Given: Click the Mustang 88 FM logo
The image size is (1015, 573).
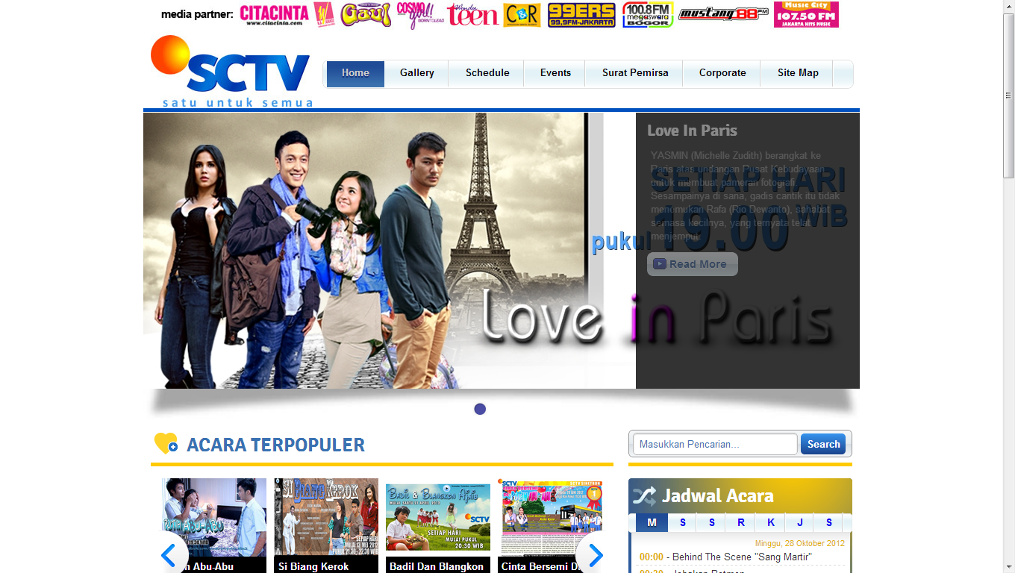Looking at the screenshot, I should pyautogui.click(x=723, y=14).
